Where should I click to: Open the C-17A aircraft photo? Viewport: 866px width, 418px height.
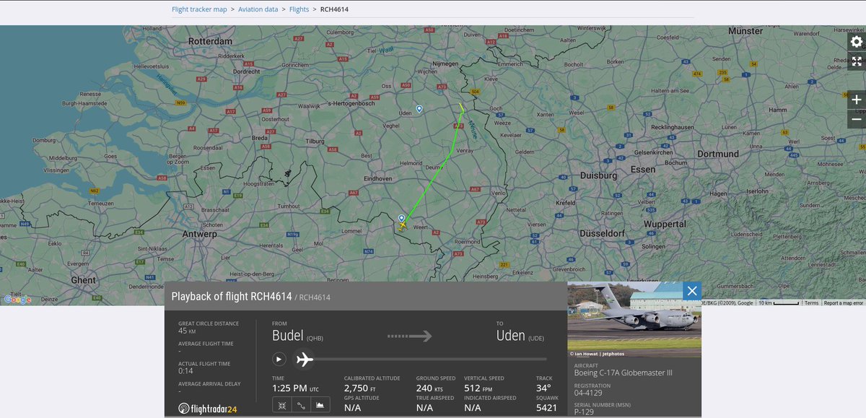coord(634,319)
